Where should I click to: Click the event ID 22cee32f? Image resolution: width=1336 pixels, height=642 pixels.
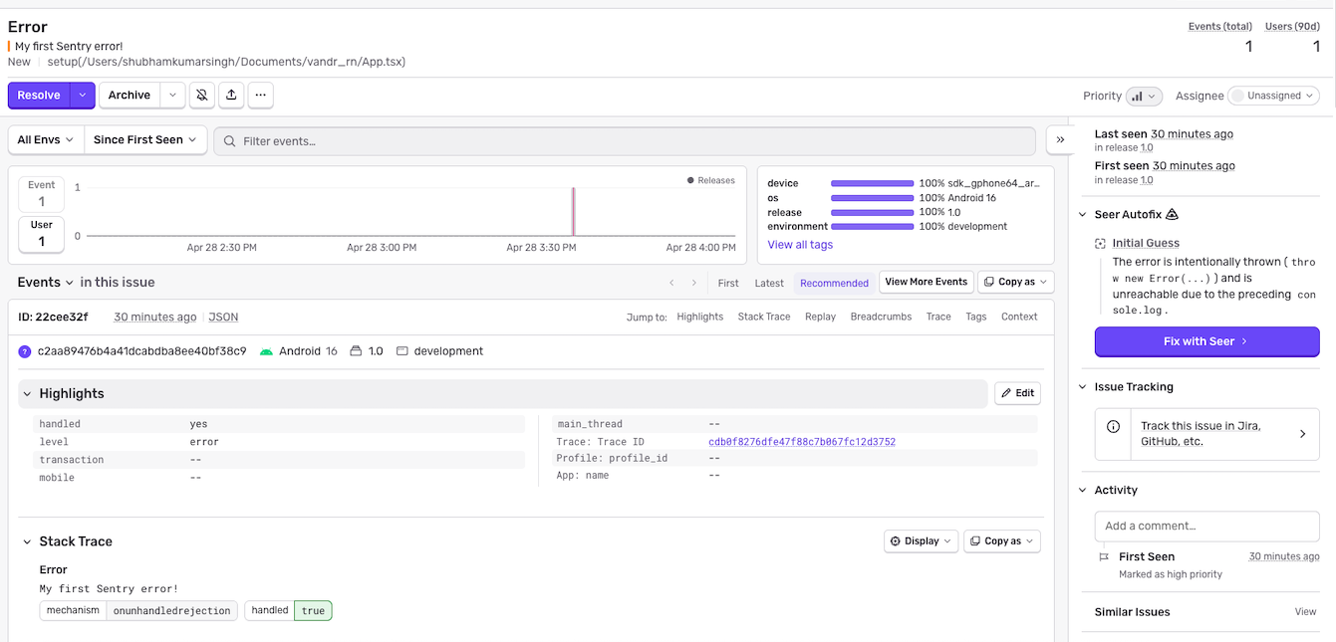click(53, 318)
